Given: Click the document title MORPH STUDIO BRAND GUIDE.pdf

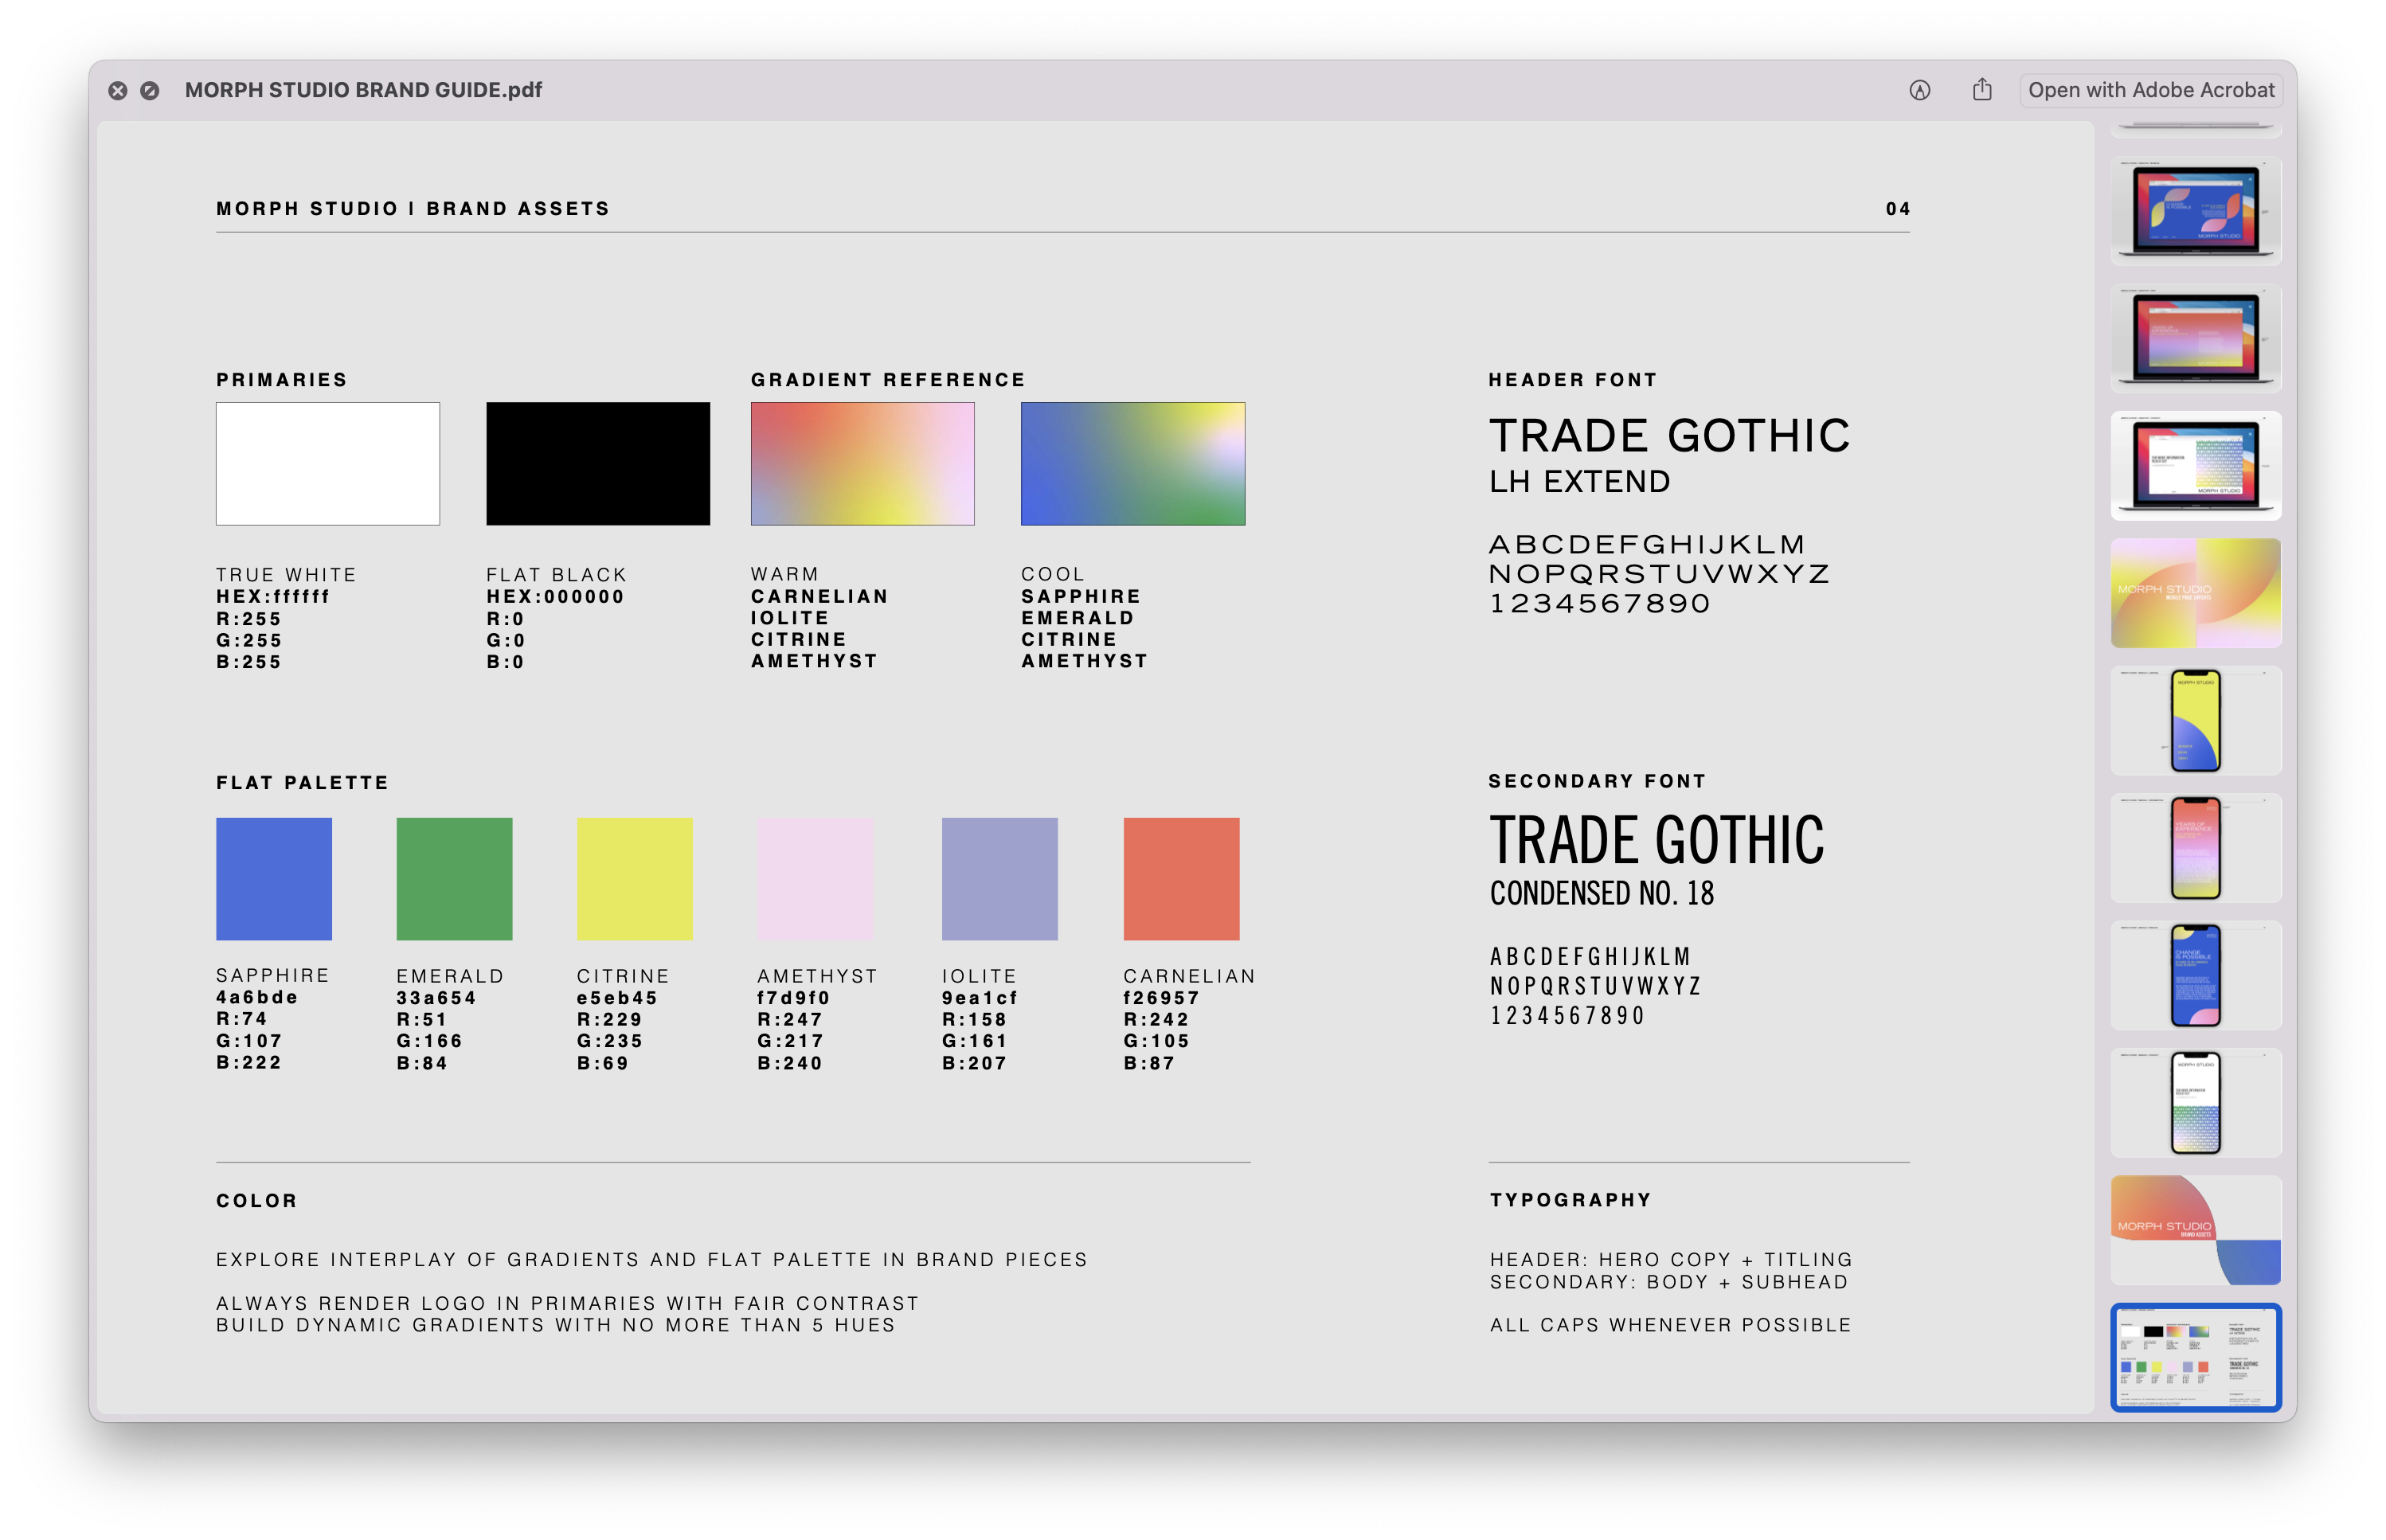Looking at the screenshot, I should tap(363, 90).
